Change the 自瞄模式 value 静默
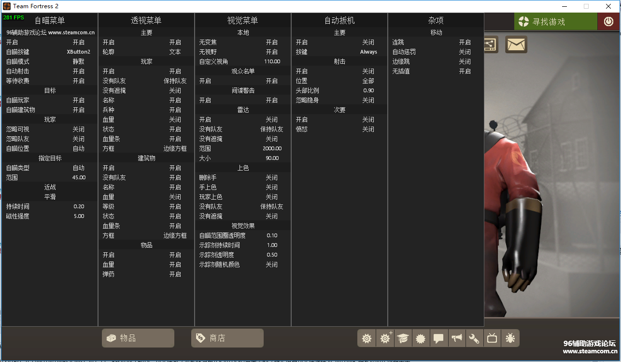 coord(78,61)
